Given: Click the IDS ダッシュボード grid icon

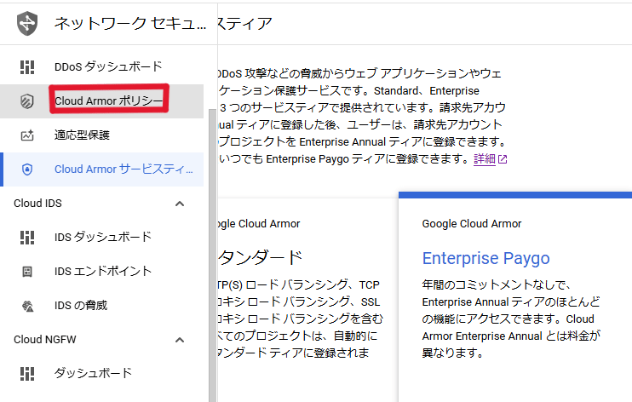Looking at the screenshot, I should pos(27,238).
